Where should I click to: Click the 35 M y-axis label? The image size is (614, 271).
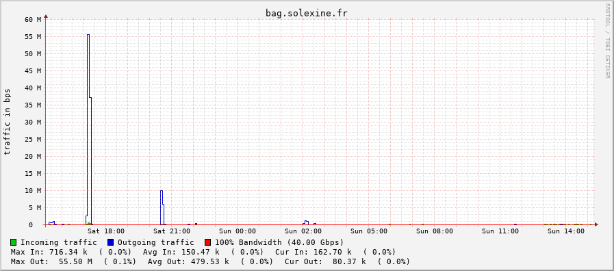(x=33, y=105)
